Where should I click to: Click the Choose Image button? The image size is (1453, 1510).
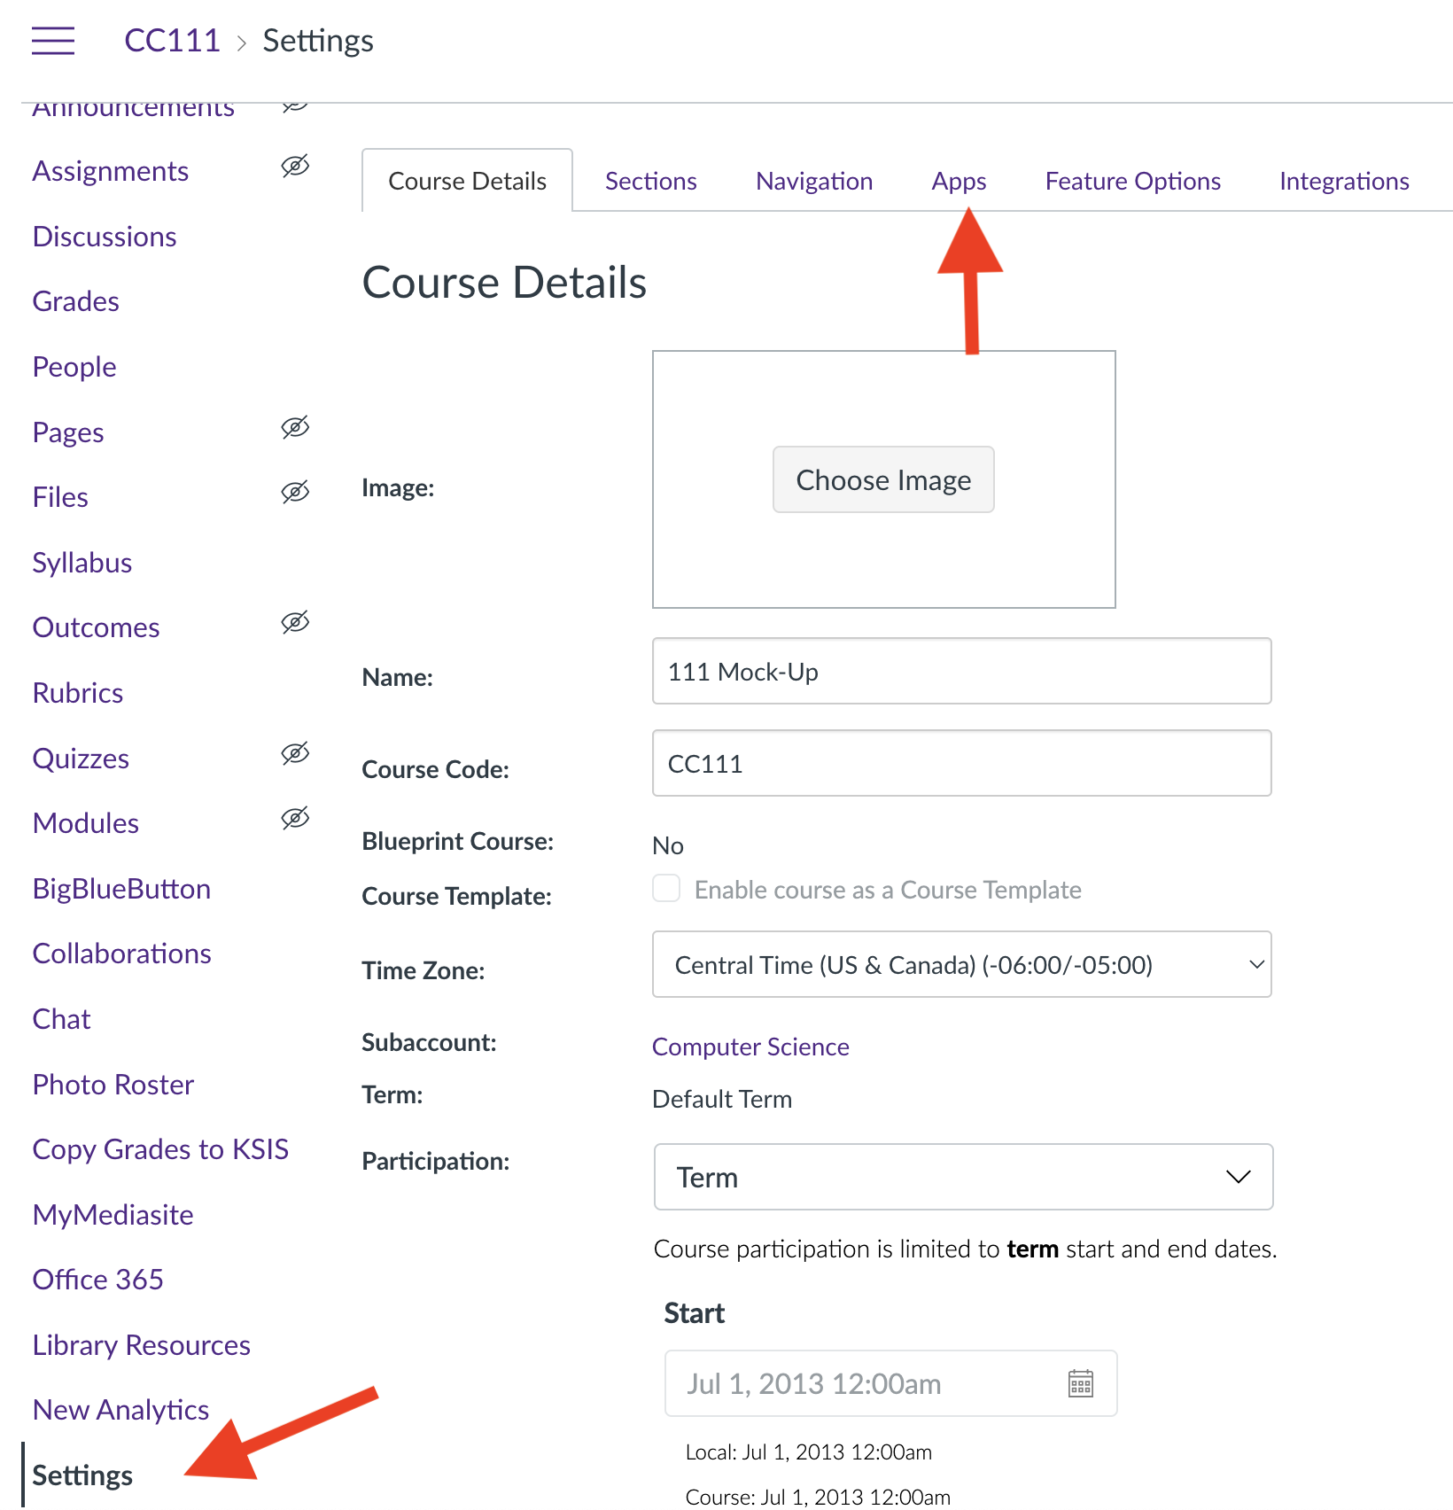[883, 479]
